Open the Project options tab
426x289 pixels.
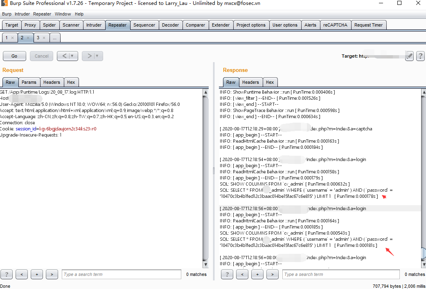[x=251, y=25]
